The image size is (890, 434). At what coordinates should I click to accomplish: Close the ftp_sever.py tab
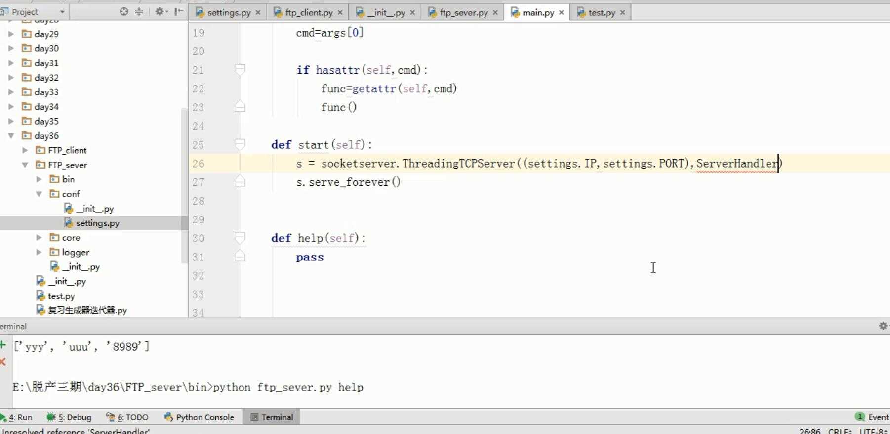click(x=495, y=13)
